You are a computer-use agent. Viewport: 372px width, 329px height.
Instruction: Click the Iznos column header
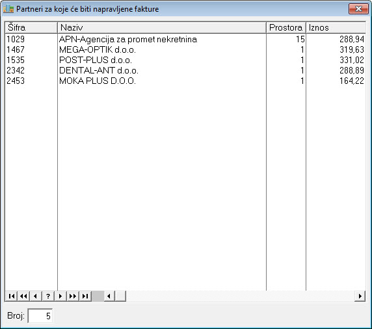click(336, 27)
